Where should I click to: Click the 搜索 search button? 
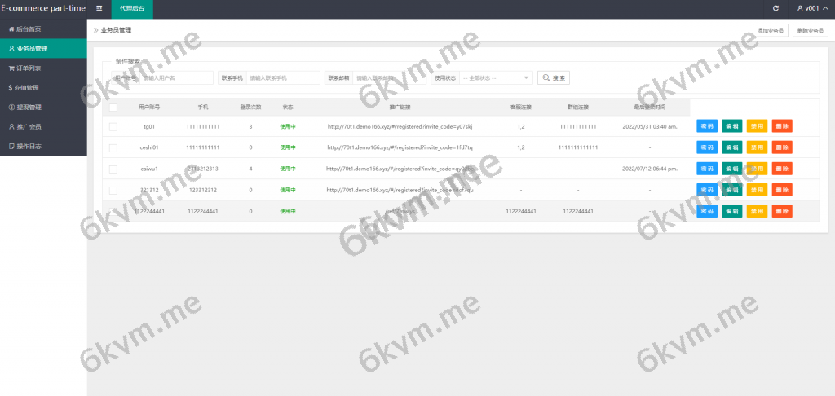point(554,78)
